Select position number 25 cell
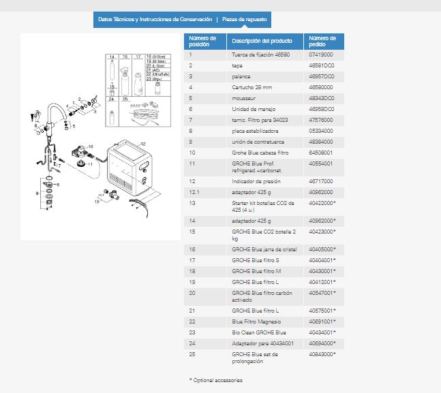The image size is (441, 393). tap(205, 358)
